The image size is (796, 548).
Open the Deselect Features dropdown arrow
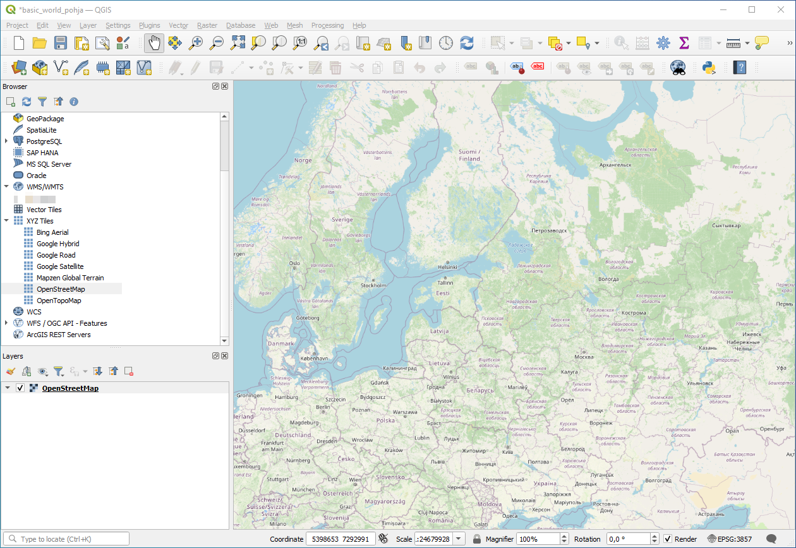(x=569, y=43)
